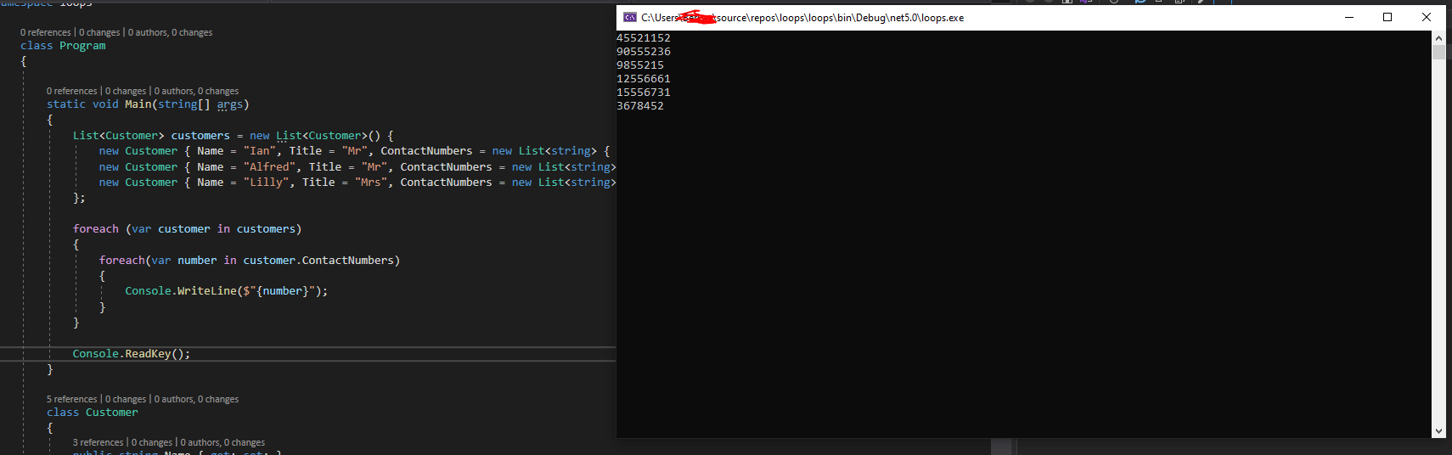Click the console window app icon

pos(629,17)
